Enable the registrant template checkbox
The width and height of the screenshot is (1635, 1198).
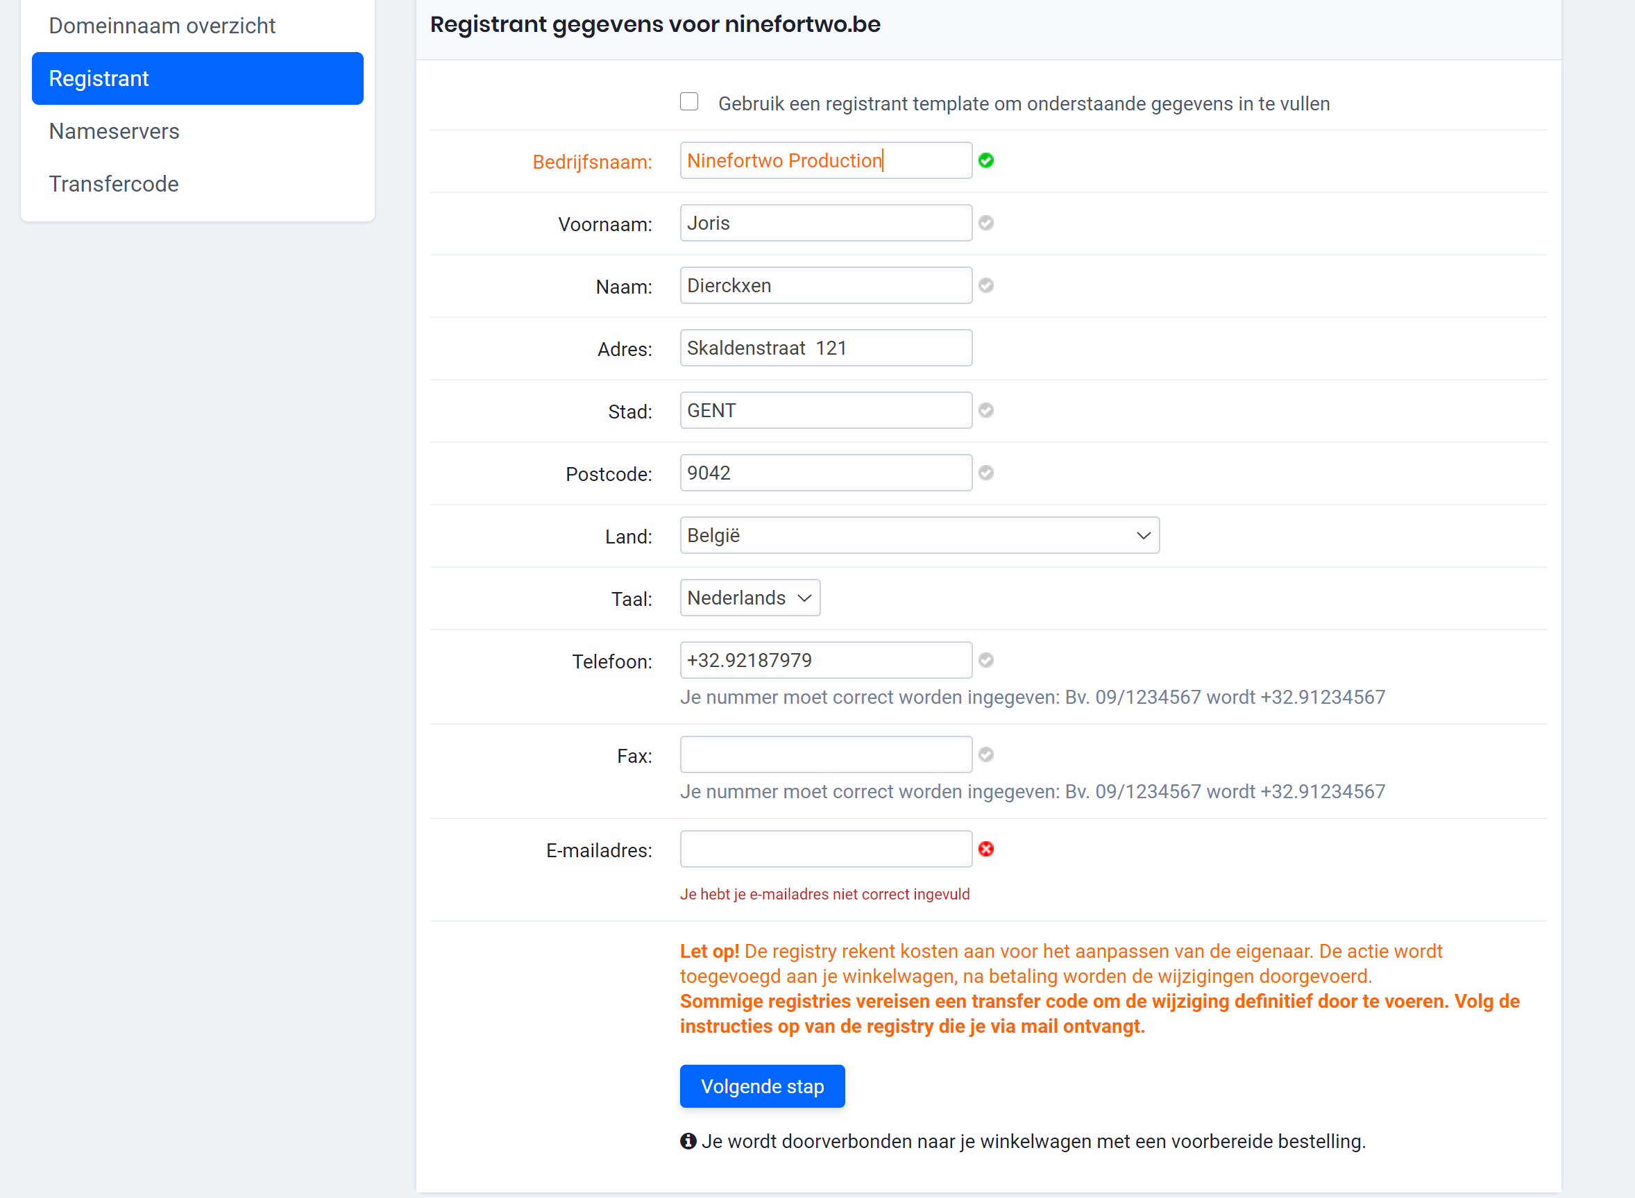pos(689,101)
